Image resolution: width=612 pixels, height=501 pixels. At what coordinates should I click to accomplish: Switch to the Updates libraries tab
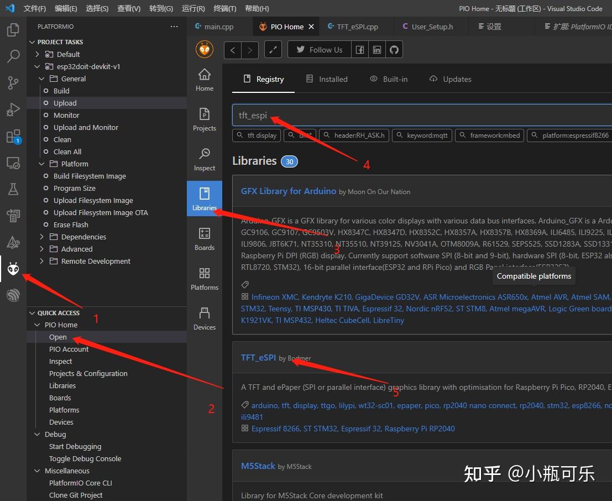tap(451, 79)
